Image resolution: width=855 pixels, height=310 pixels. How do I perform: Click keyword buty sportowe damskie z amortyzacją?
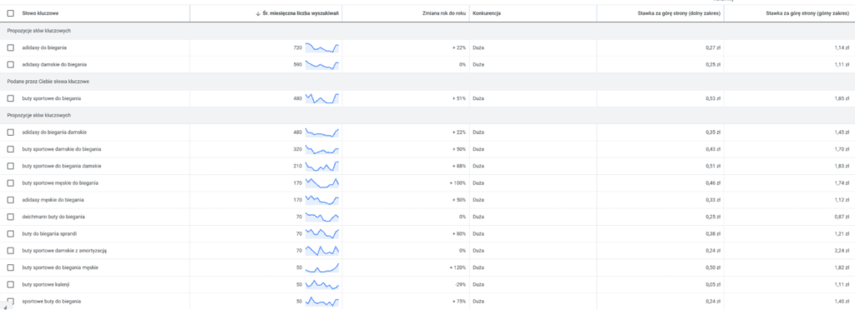65,251
